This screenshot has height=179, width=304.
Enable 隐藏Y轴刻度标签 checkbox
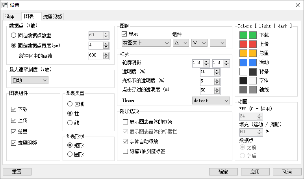pos(125,151)
